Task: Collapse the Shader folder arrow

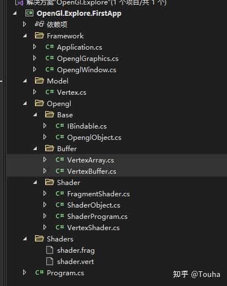Action: click(x=35, y=182)
